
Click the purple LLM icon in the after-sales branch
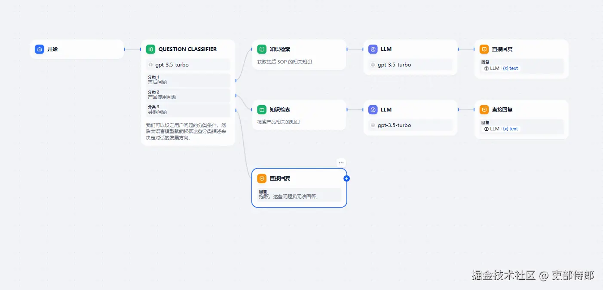[373, 49]
